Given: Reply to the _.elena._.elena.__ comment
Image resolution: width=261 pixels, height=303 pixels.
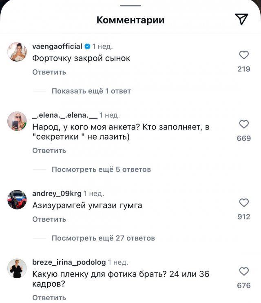Looking at the screenshot, I should point(49,151).
